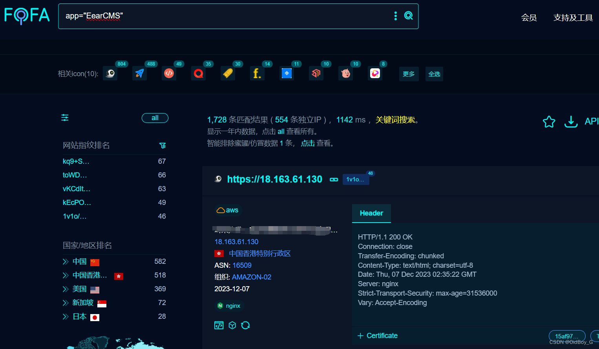Select the colorful icon with 8 results
599x349 pixels.
pos(375,73)
